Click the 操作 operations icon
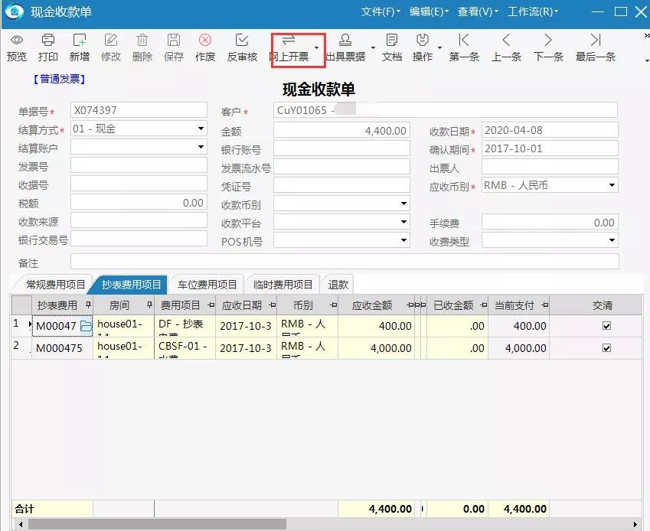 click(x=423, y=41)
